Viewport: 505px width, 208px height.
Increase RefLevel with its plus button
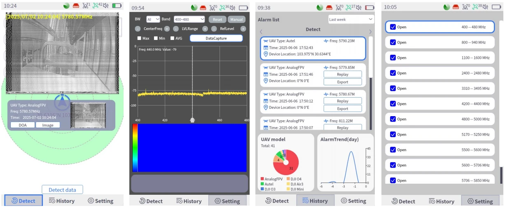(x=243, y=29)
